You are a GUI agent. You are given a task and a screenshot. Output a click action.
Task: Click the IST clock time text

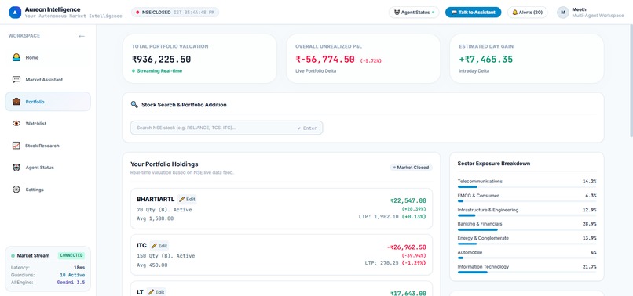pos(194,13)
